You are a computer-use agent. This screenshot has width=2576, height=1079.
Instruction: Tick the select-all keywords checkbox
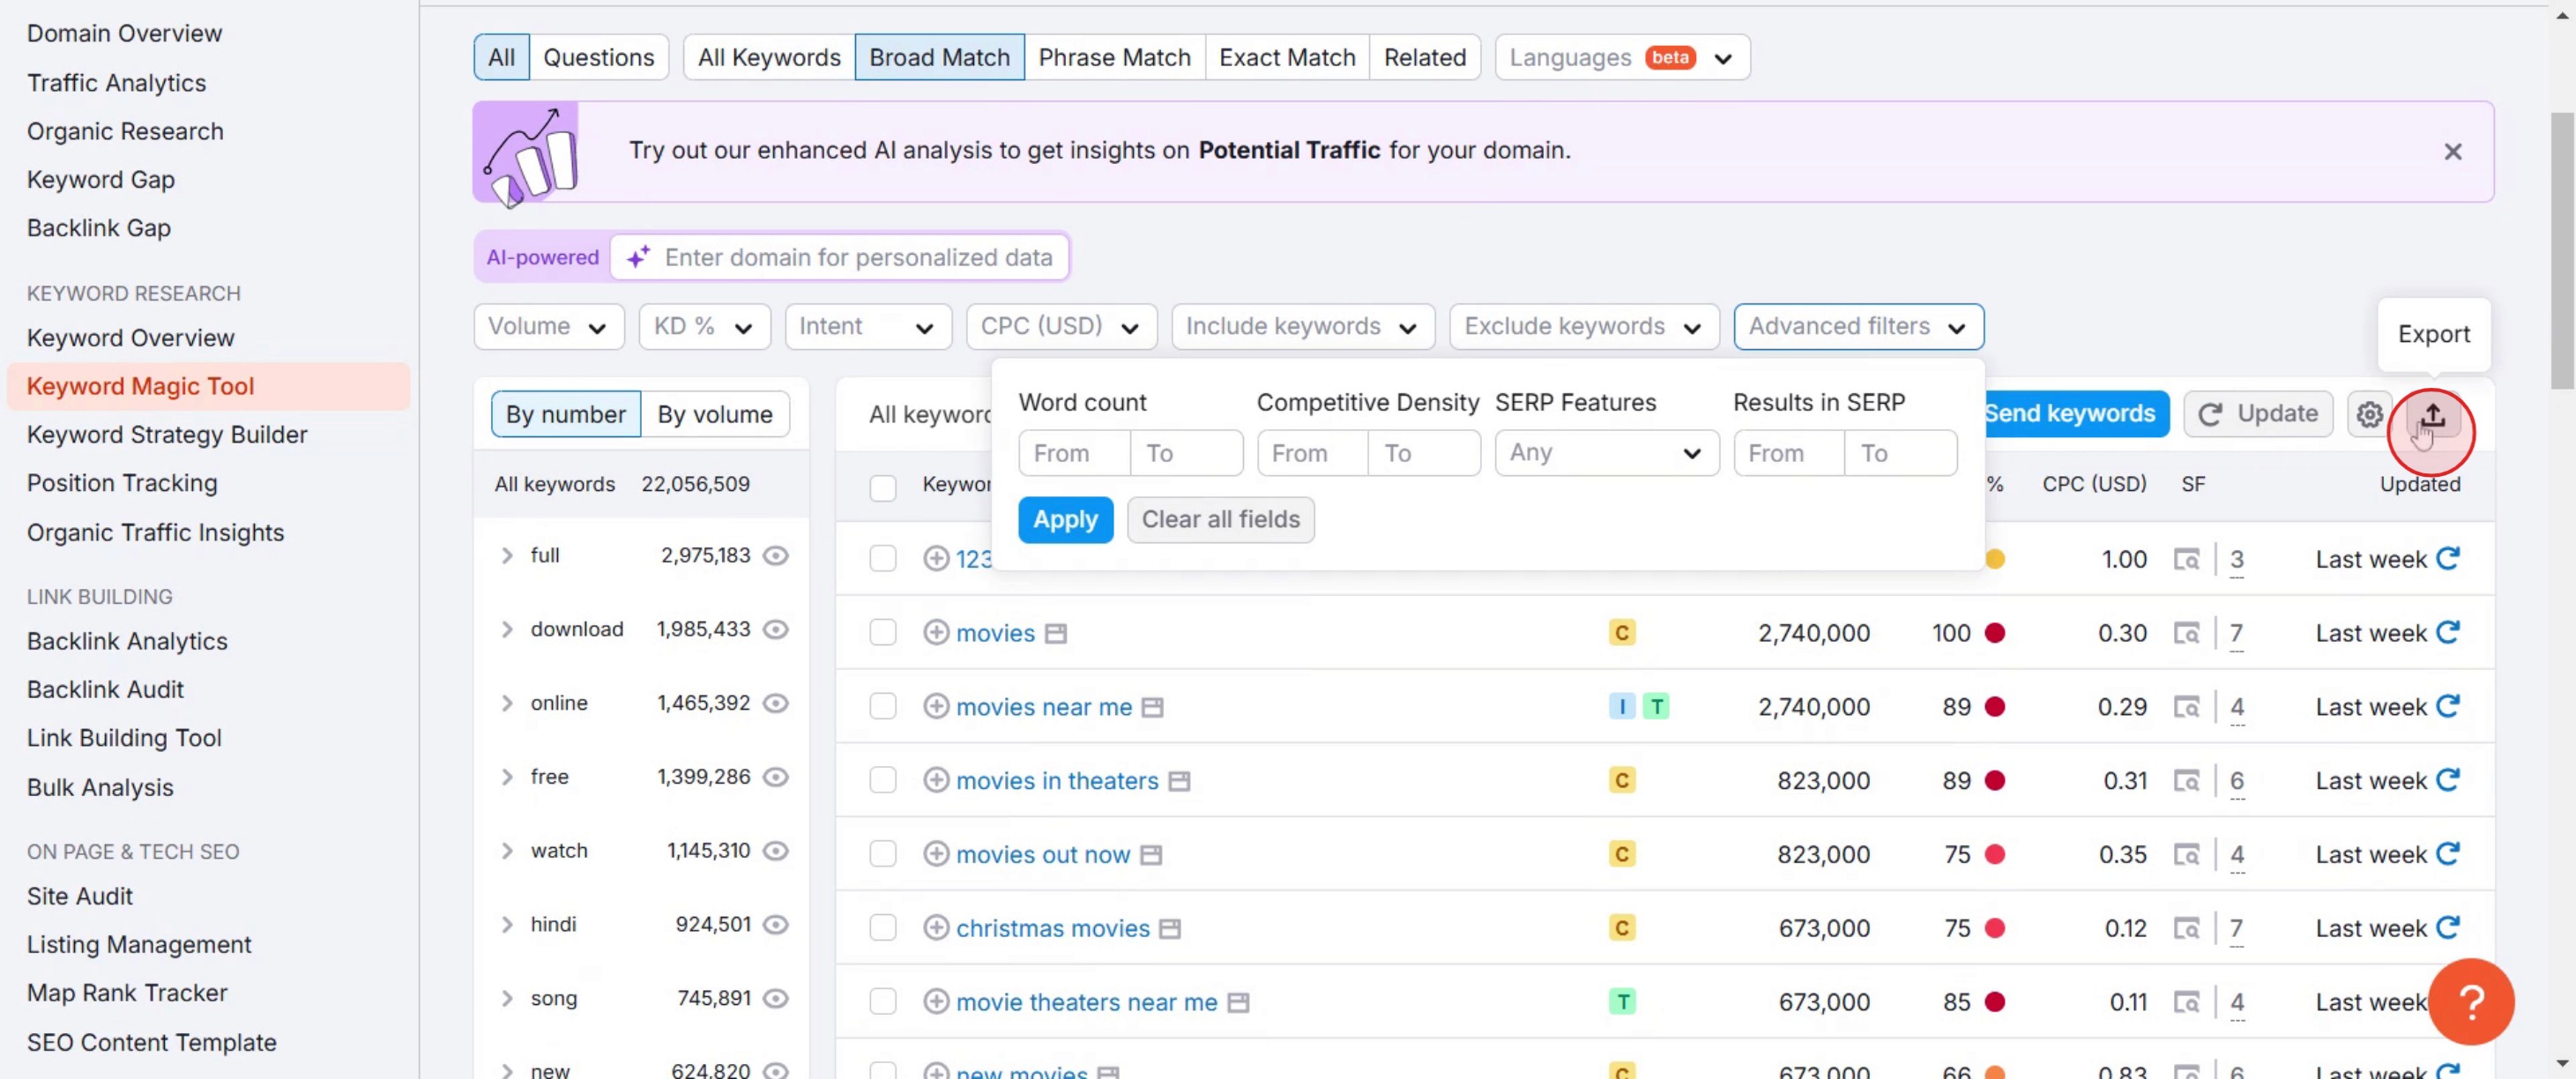882,487
